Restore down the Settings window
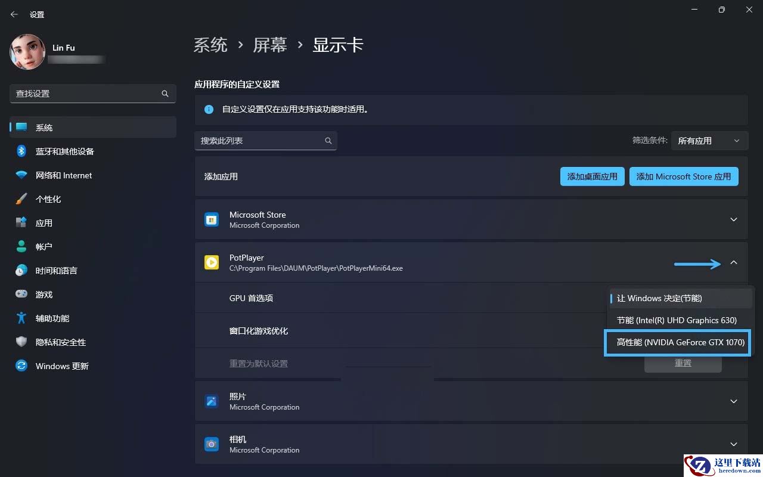763x477 pixels. point(722,10)
